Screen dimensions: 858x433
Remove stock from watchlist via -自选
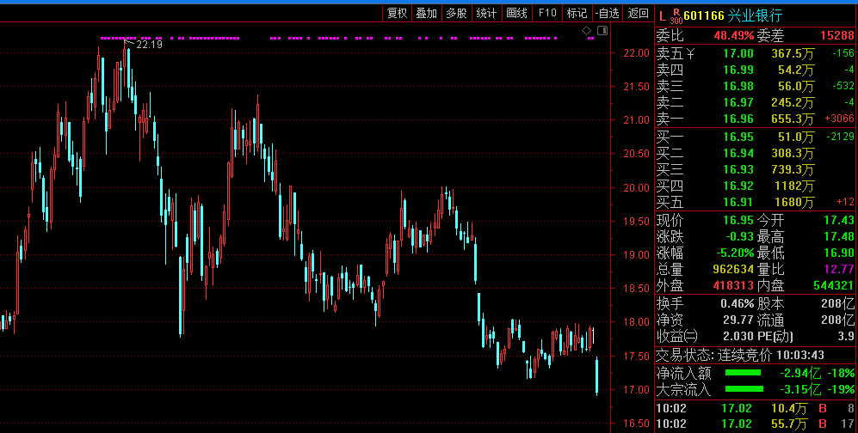click(x=607, y=13)
